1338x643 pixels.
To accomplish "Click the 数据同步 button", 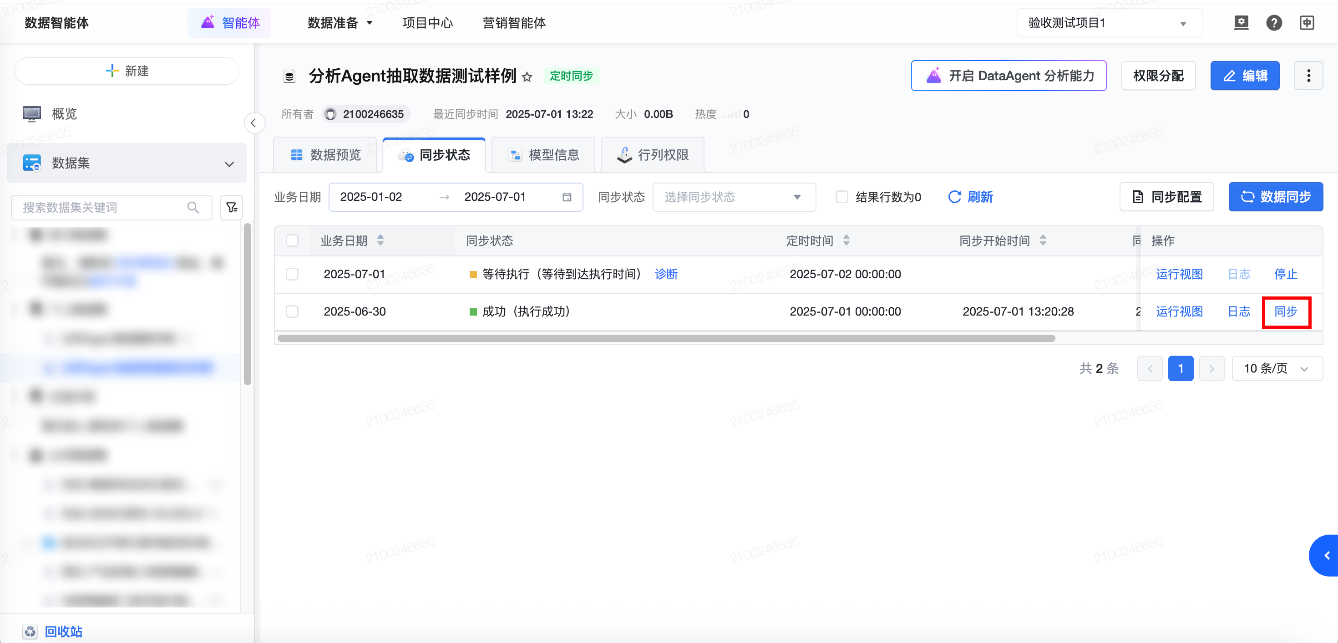I will (1275, 197).
